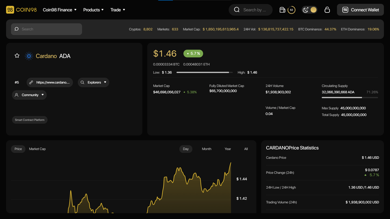Viewport: 390px width, 219px height.
Task: Click Trading Volume (24h) 1,938,903,002 USD
Action: (362, 202)
